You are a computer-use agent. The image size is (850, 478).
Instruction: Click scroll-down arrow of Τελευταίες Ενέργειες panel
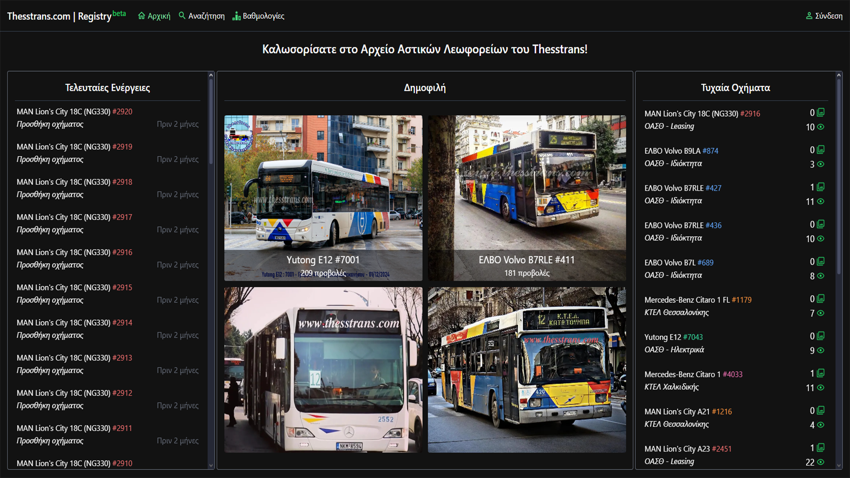(211, 466)
